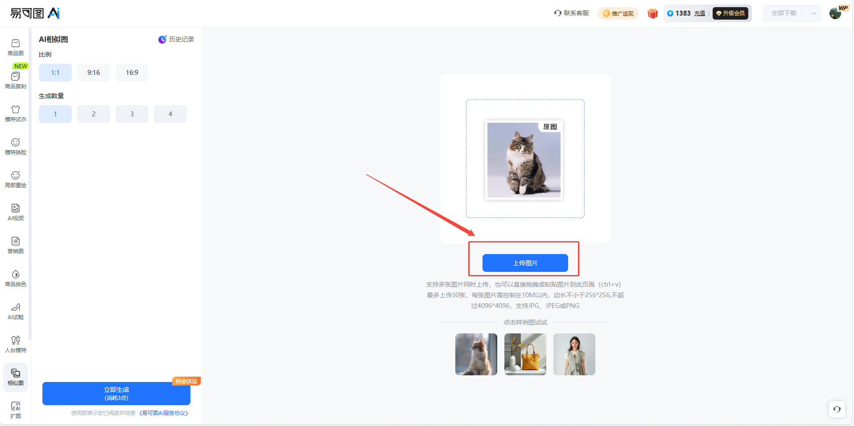The height and width of the screenshot is (427, 854).
Task: Open the 易可图AI服务协议 link
Action: click(x=164, y=413)
